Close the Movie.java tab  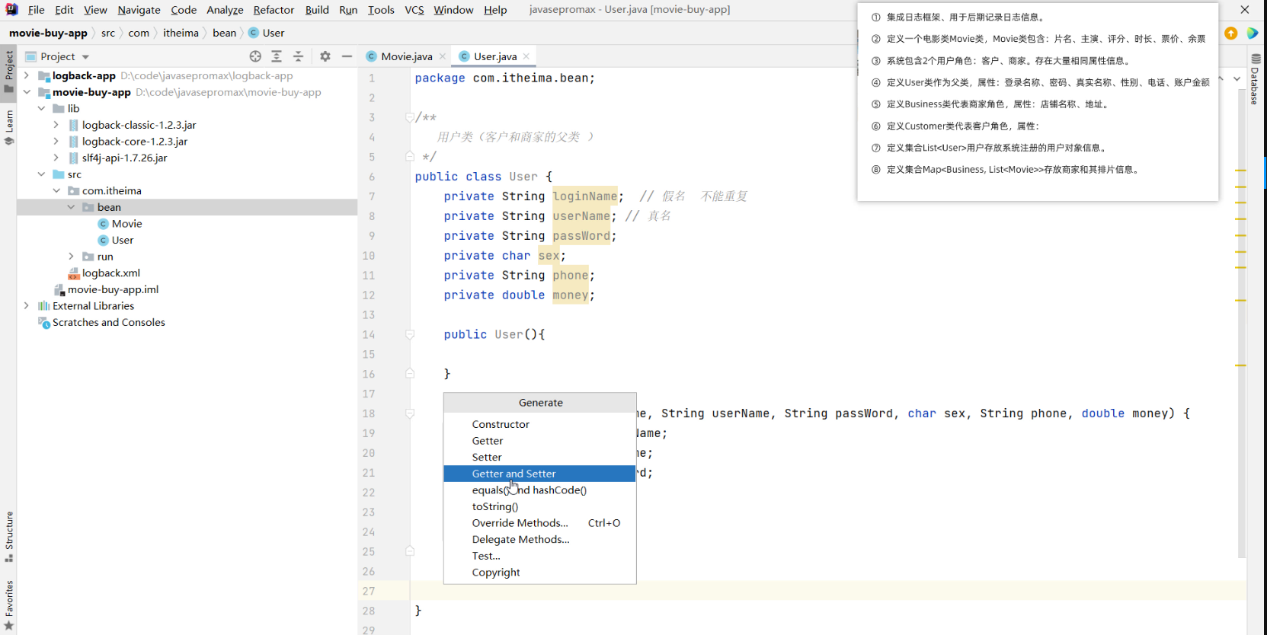click(443, 56)
